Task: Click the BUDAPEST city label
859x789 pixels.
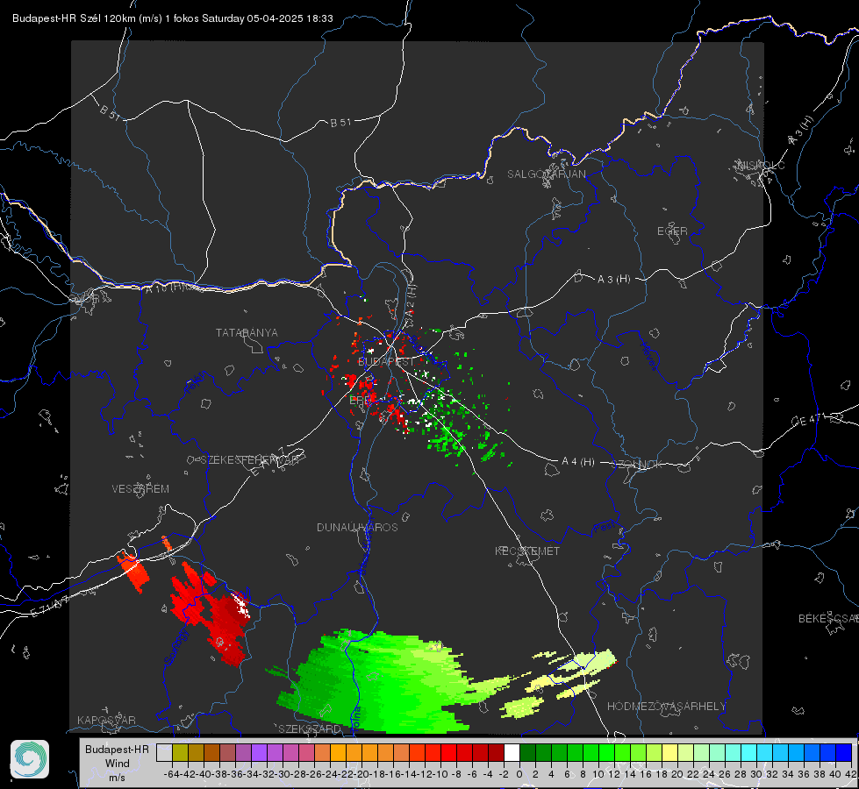Action: pyautogui.click(x=386, y=362)
